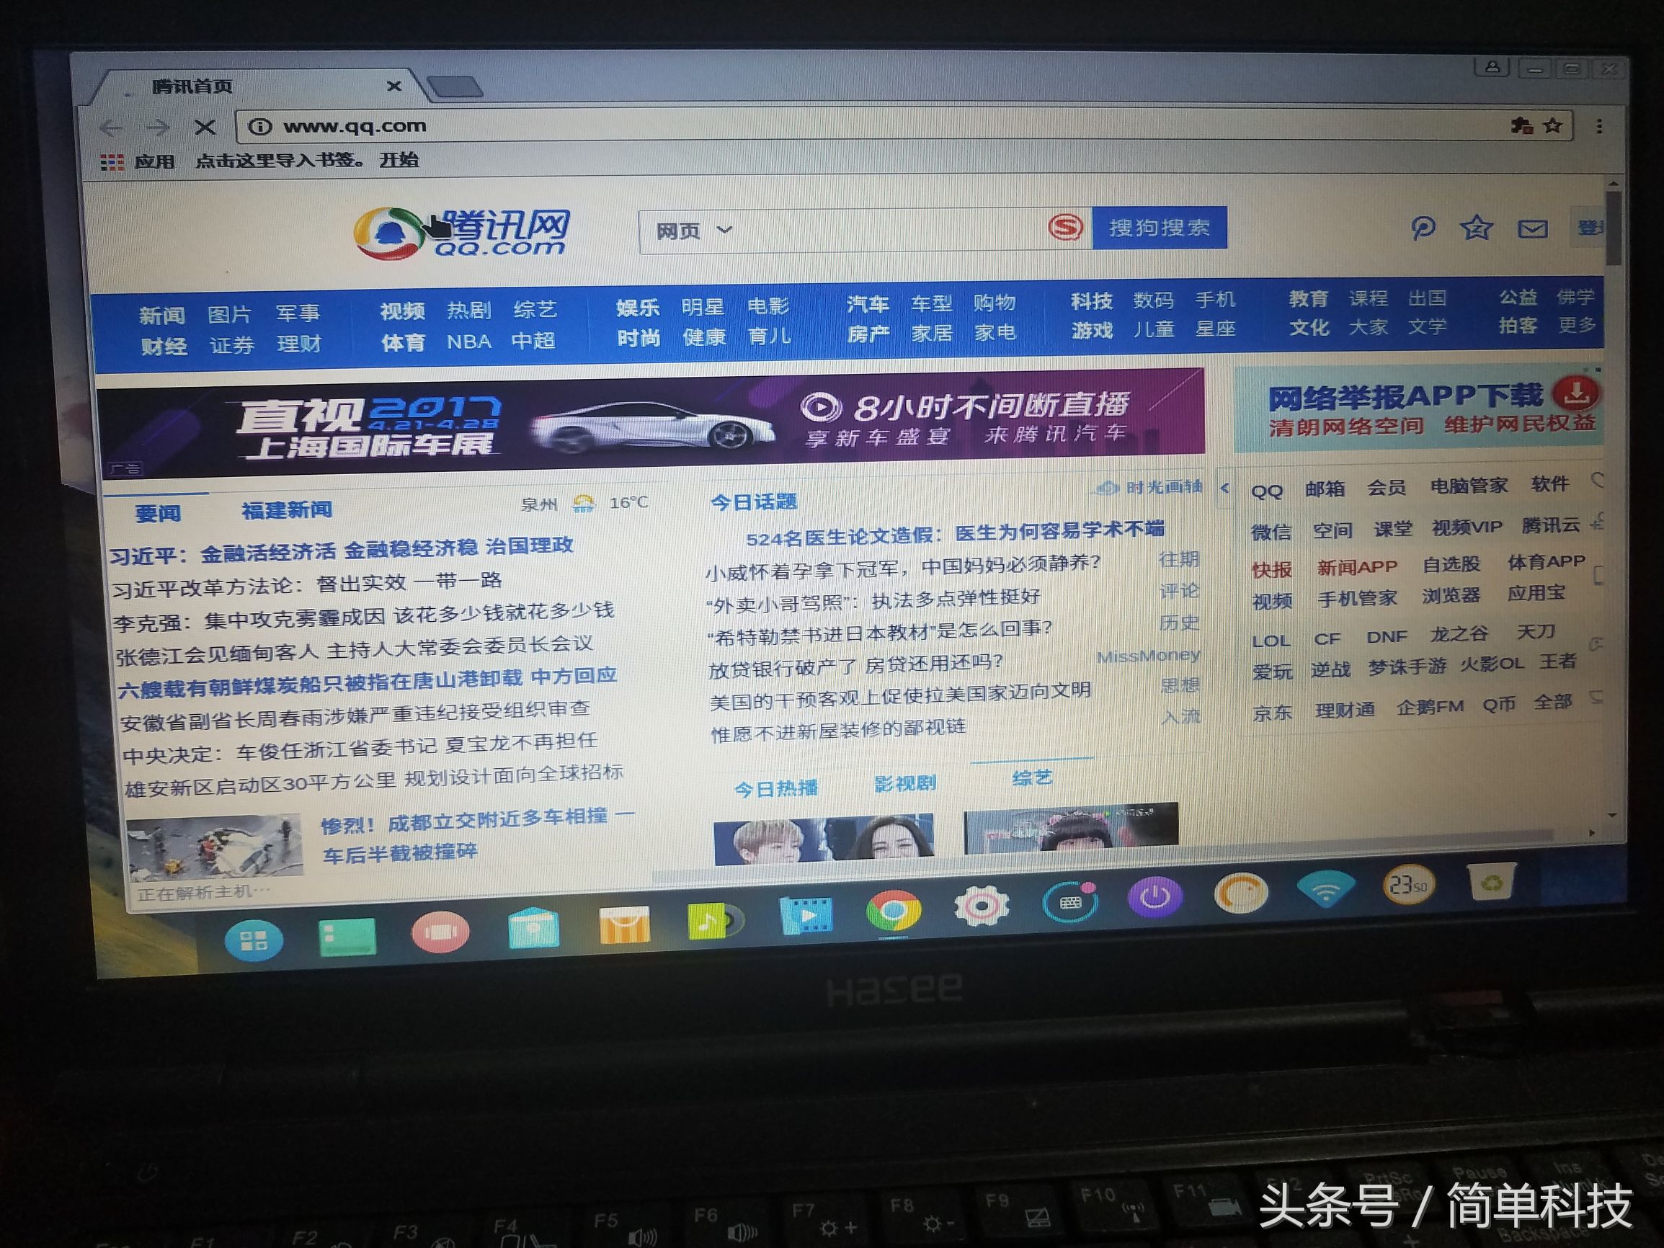1664x1248 pixels.
Task: Collapse the right sidebar with the chevron arrow
Action: coord(1226,488)
